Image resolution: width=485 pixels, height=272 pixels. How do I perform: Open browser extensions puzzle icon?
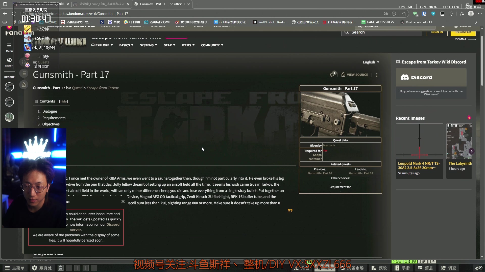452,14
